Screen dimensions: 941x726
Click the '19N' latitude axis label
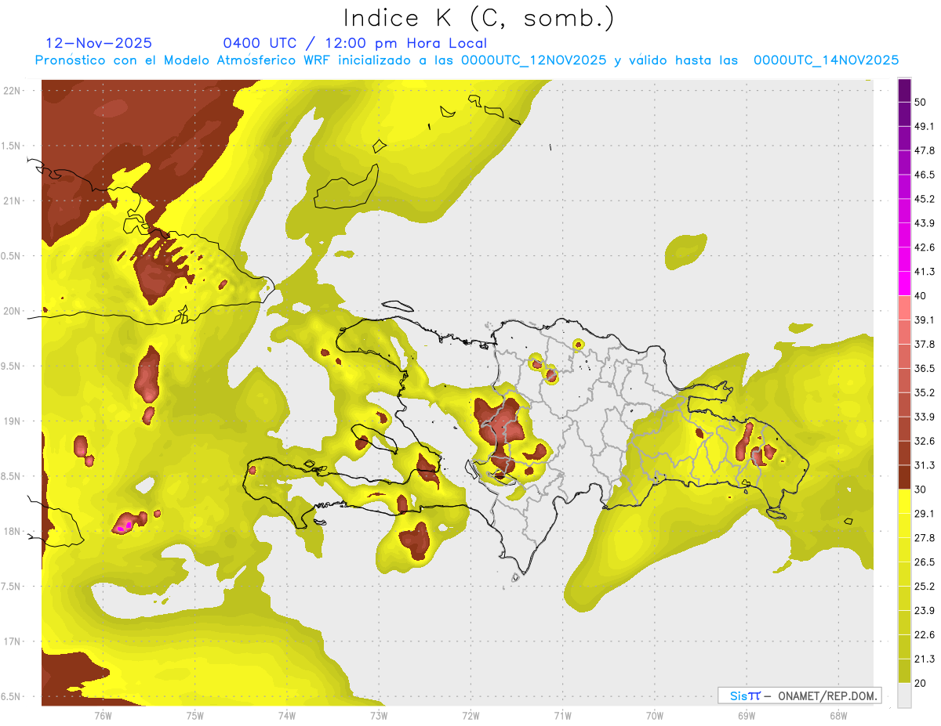tap(13, 421)
